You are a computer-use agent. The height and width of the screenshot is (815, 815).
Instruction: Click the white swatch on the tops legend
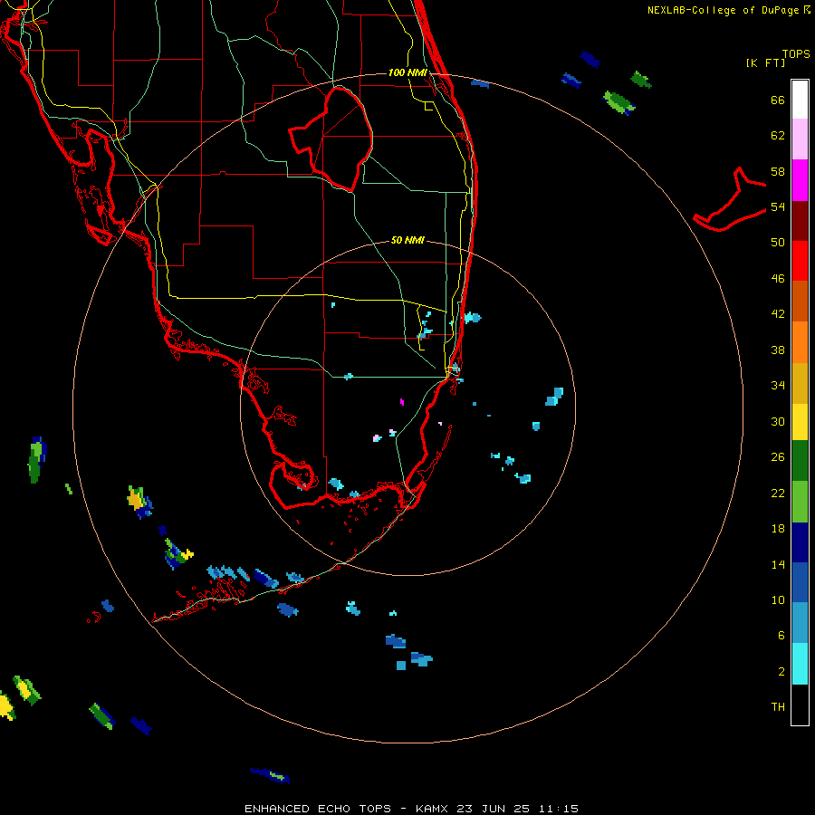800,100
